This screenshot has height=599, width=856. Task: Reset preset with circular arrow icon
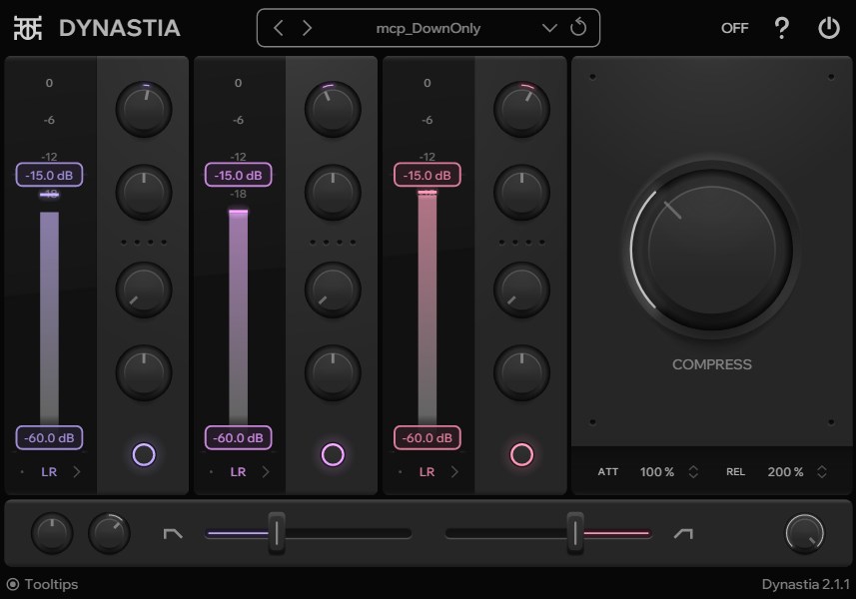(x=578, y=28)
